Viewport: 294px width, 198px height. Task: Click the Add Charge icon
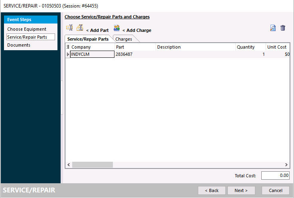(116, 28)
